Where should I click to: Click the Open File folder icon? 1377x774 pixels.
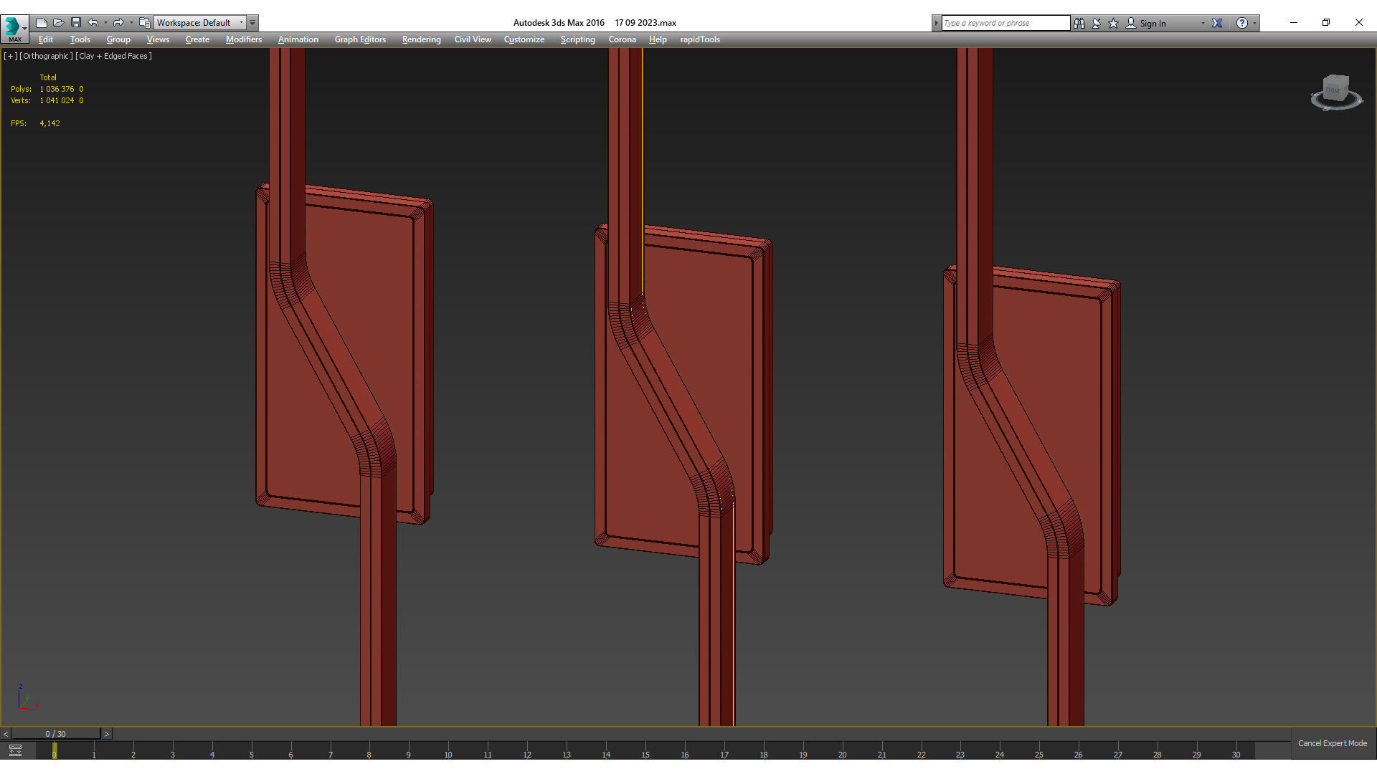(x=58, y=23)
